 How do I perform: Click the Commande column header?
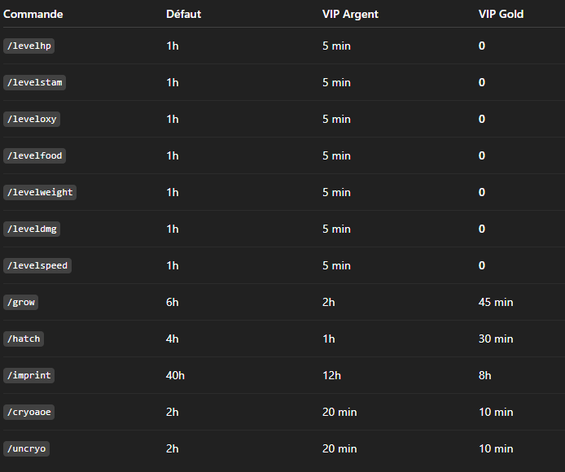33,14
